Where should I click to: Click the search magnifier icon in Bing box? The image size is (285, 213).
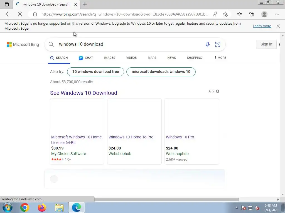[x=51, y=44]
